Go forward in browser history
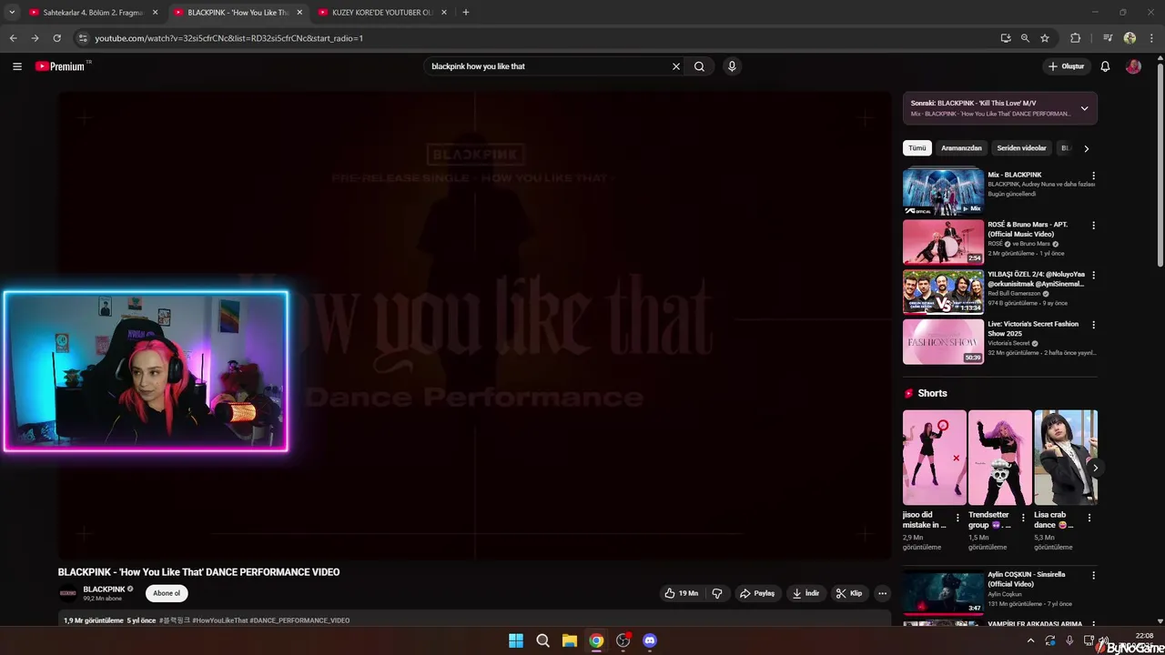Image resolution: width=1165 pixels, height=655 pixels. coord(35,38)
